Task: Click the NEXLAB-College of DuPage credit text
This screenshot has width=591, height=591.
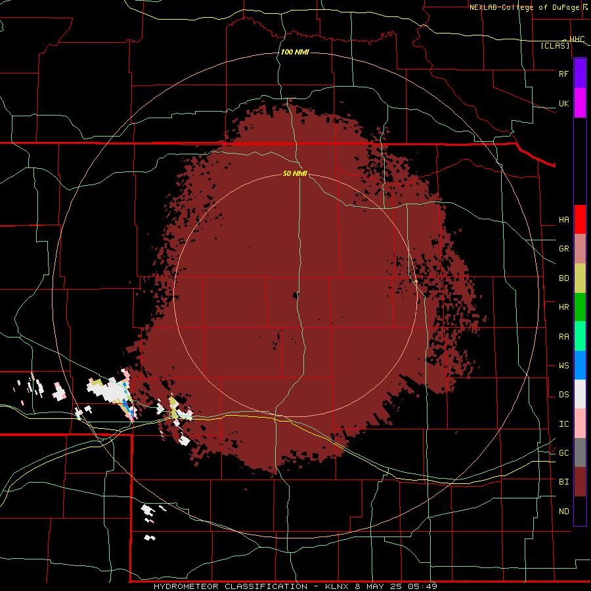Action: coord(526,7)
